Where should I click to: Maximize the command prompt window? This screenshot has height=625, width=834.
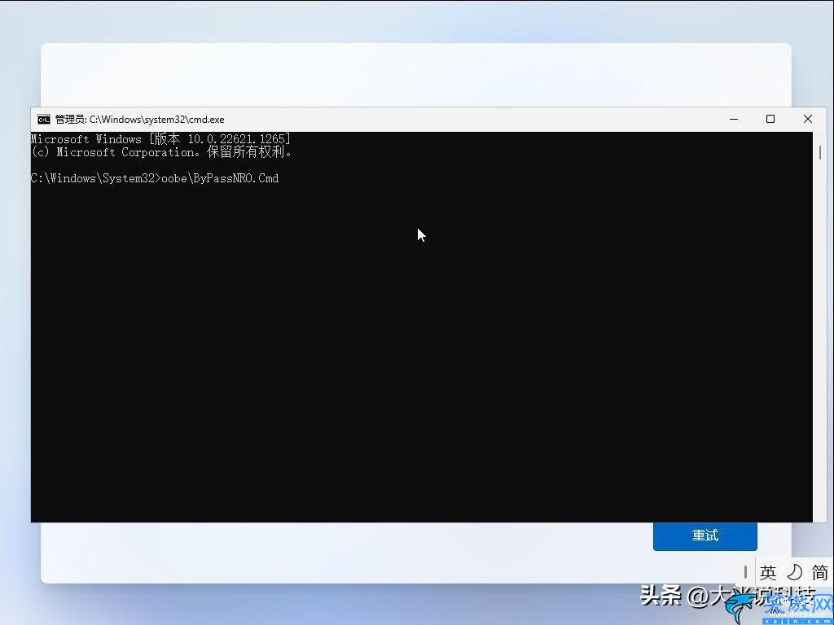(770, 119)
